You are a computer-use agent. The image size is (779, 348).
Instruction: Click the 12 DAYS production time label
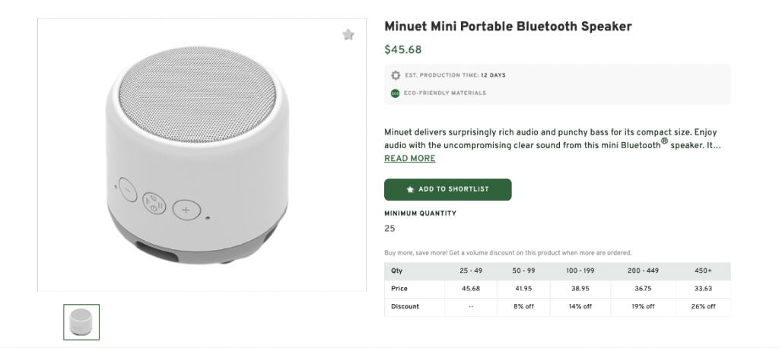[x=493, y=75]
